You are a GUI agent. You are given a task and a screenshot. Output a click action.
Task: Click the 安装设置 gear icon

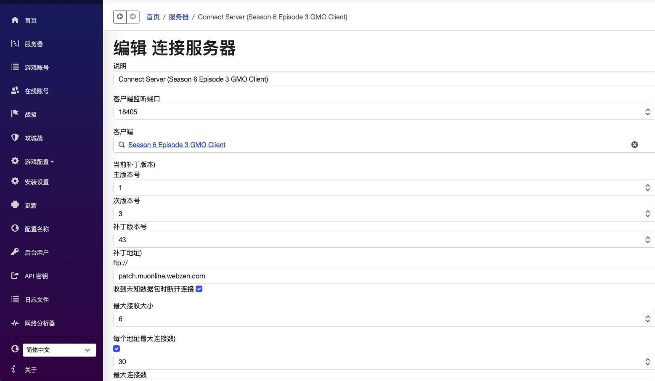[15, 181]
